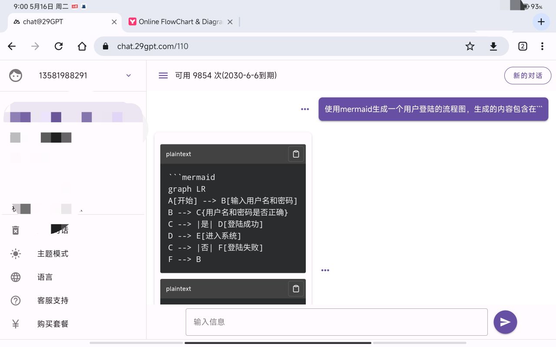Open options dots beside the user message
Viewport: 556px width, 347px height.
coord(305,109)
